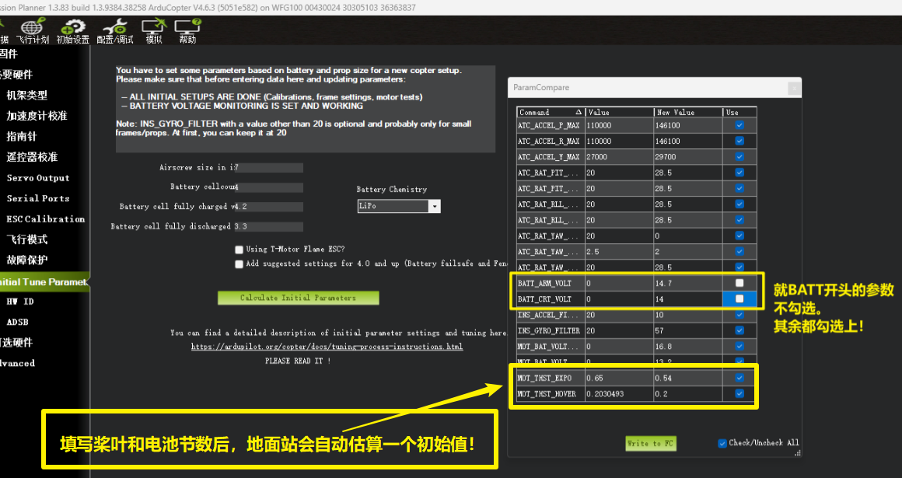Sort parameters by the Command column header
Image resolution: width=902 pixels, height=478 pixels.
[x=551, y=112]
